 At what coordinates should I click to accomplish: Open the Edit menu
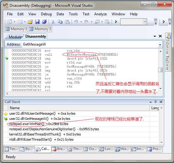coord(20,14)
